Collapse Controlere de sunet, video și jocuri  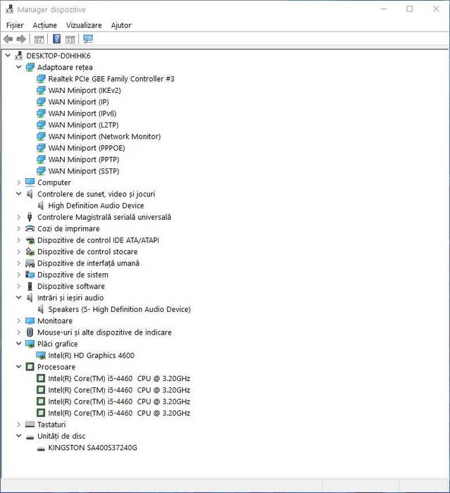pyautogui.click(x=19, y=194)
